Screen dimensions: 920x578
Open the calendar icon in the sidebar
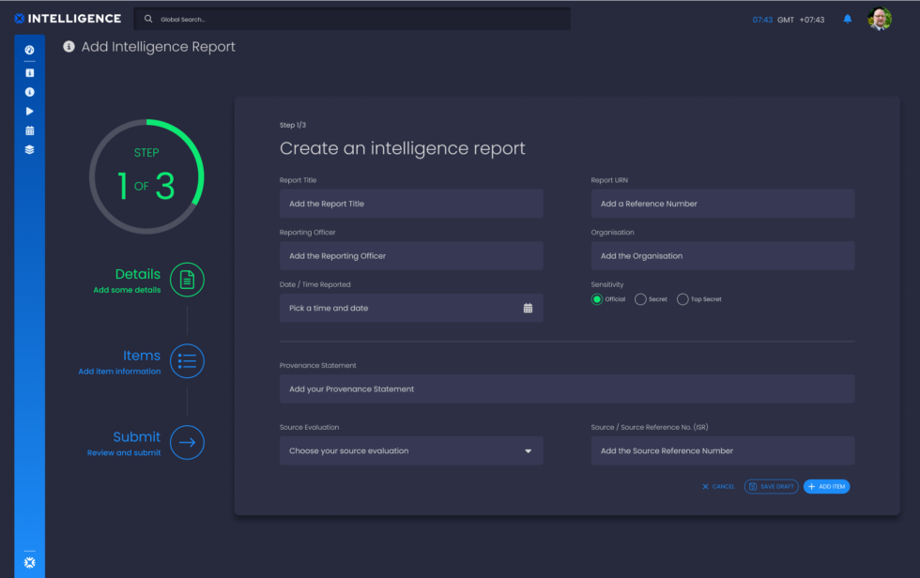pos(29,129)
